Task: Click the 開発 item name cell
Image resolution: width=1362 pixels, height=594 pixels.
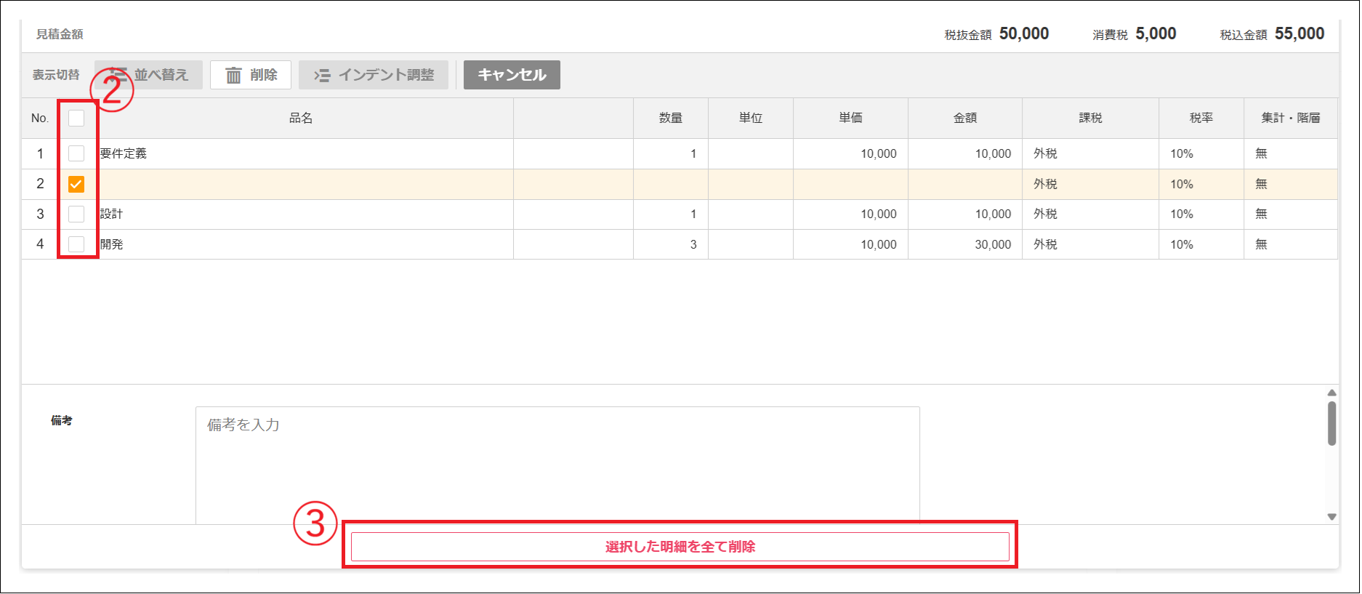Action: pos(305,244)
